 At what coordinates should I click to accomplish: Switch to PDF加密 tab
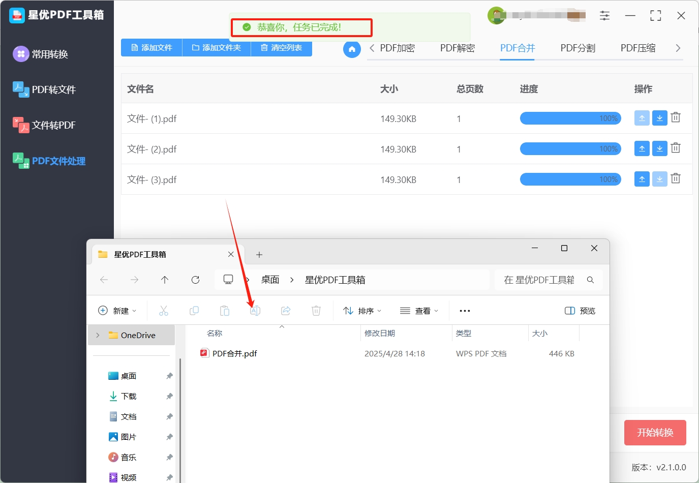pyautogui.click(x=398, y=48)
